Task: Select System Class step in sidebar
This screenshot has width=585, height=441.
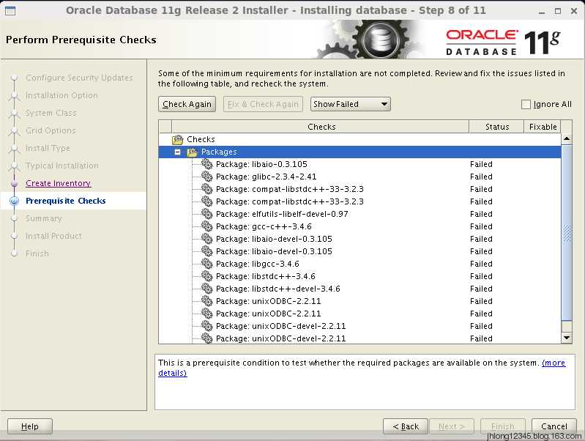Action: pos(51,113)
